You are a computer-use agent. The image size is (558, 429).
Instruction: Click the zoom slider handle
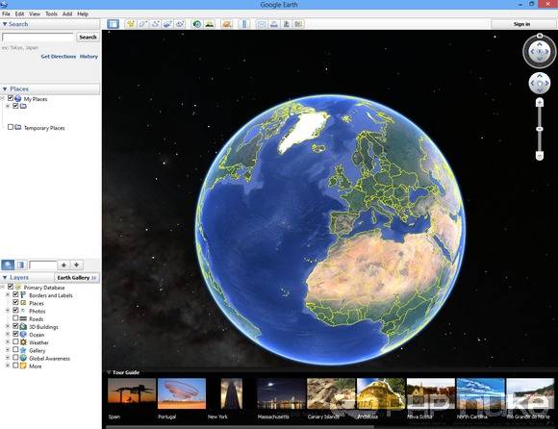point(540,129)
